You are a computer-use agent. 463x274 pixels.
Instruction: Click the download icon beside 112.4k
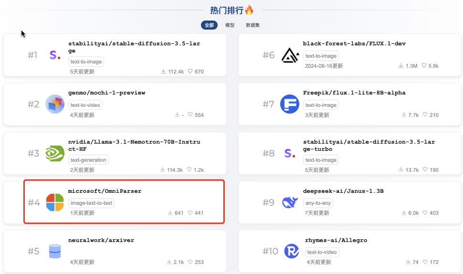[163, 71]
